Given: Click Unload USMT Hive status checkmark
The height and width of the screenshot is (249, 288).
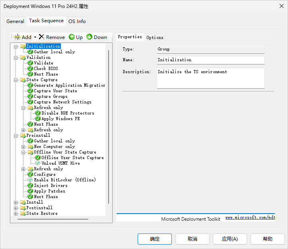Looking at the screenshot, I should tap(38, 163).
